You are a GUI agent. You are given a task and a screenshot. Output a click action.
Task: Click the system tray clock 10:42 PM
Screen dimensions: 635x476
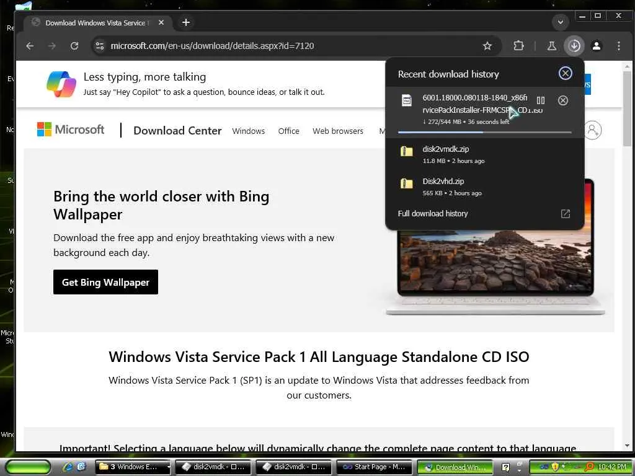click(x=612, y=467)
